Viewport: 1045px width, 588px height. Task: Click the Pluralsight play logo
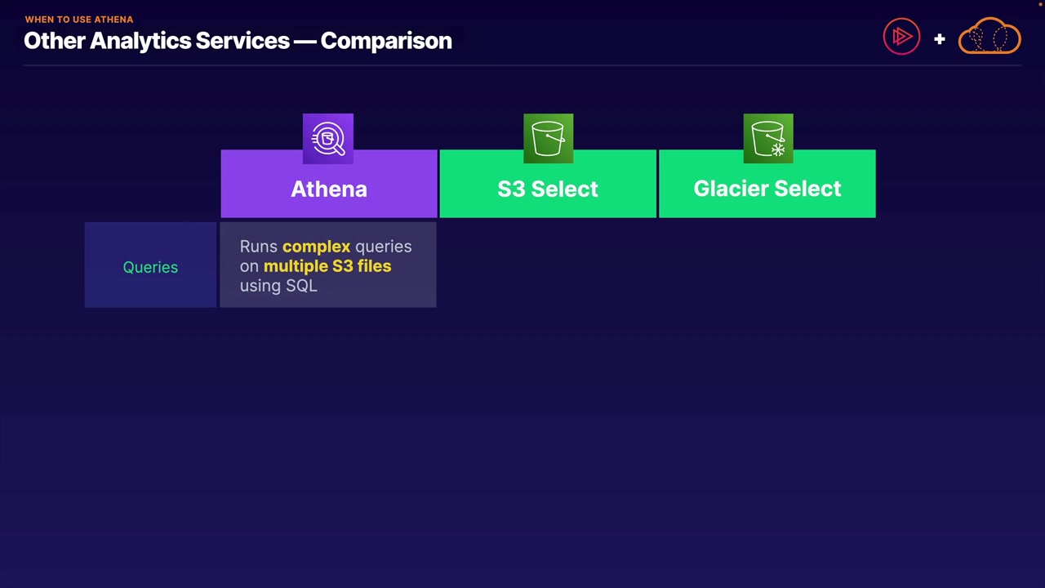pyautogui.click(x=901, y=37)
